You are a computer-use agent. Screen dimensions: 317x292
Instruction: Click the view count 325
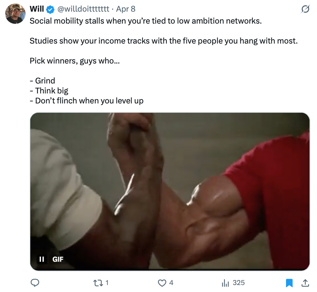pos(238,283)
